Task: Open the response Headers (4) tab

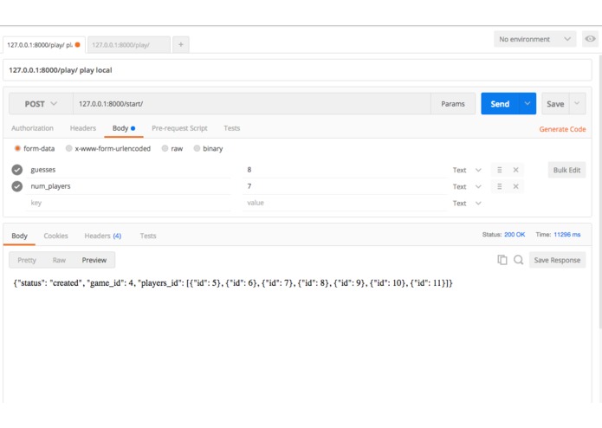Action: (103, 236)
